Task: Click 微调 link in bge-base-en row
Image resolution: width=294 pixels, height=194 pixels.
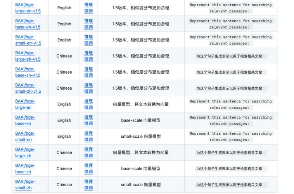Action: (88, 123)
